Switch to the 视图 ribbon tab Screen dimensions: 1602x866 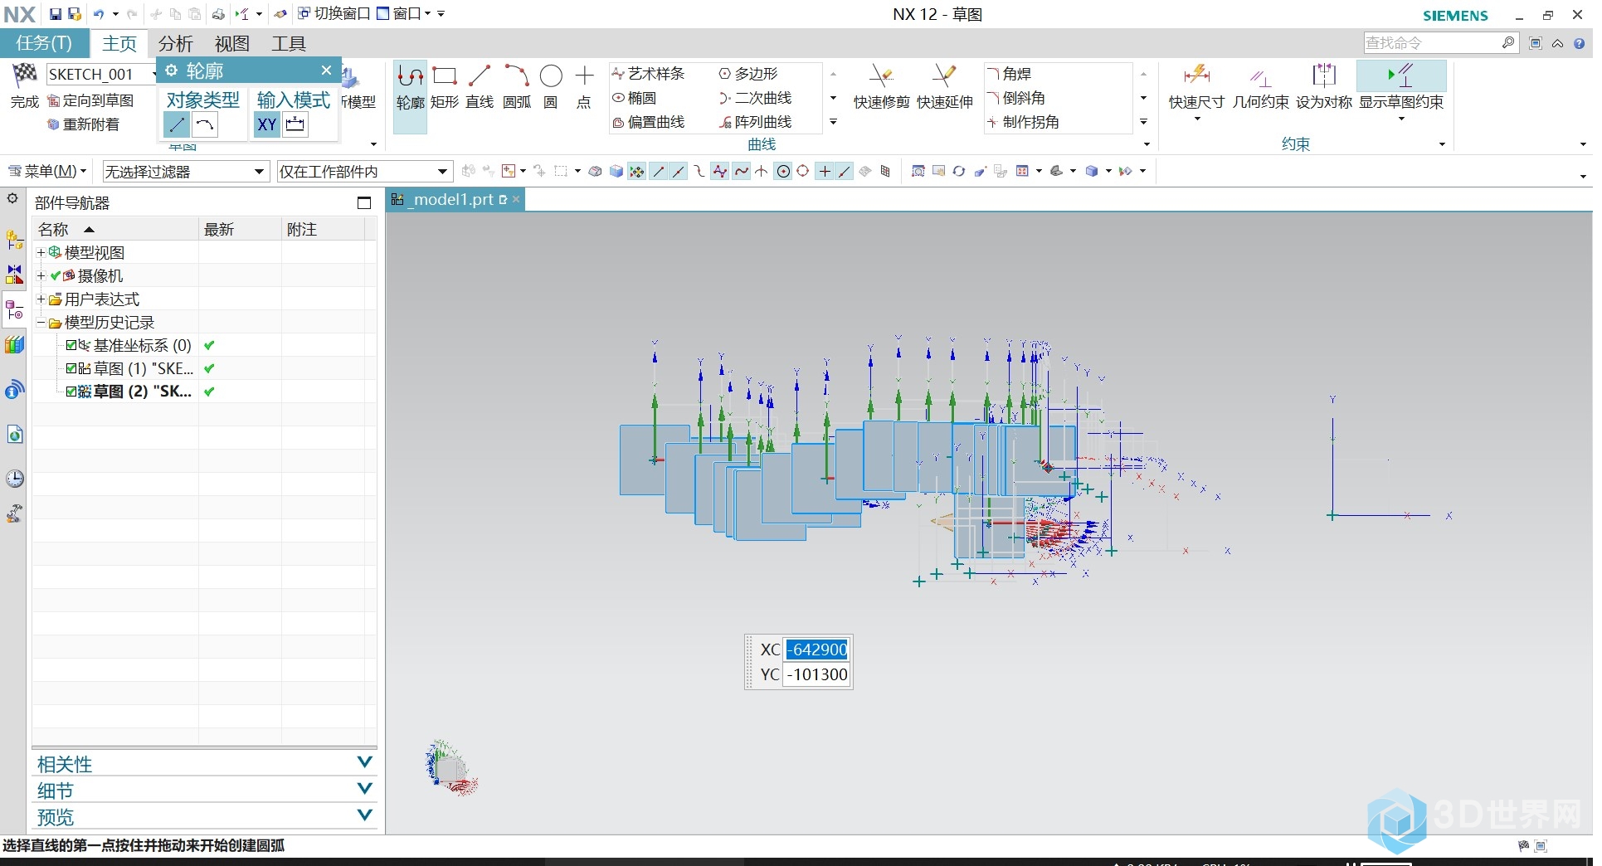[x=231, y=43]
